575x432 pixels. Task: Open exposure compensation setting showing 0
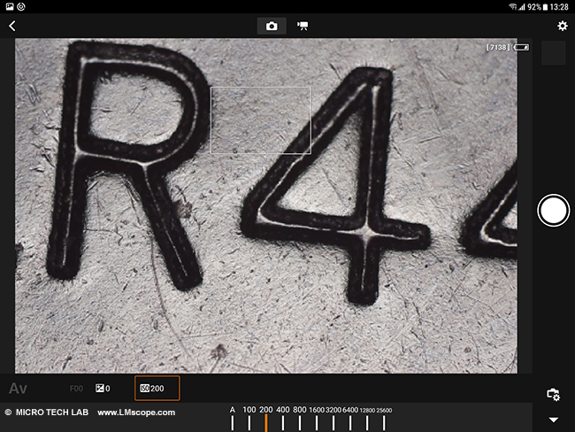point(103,389)
